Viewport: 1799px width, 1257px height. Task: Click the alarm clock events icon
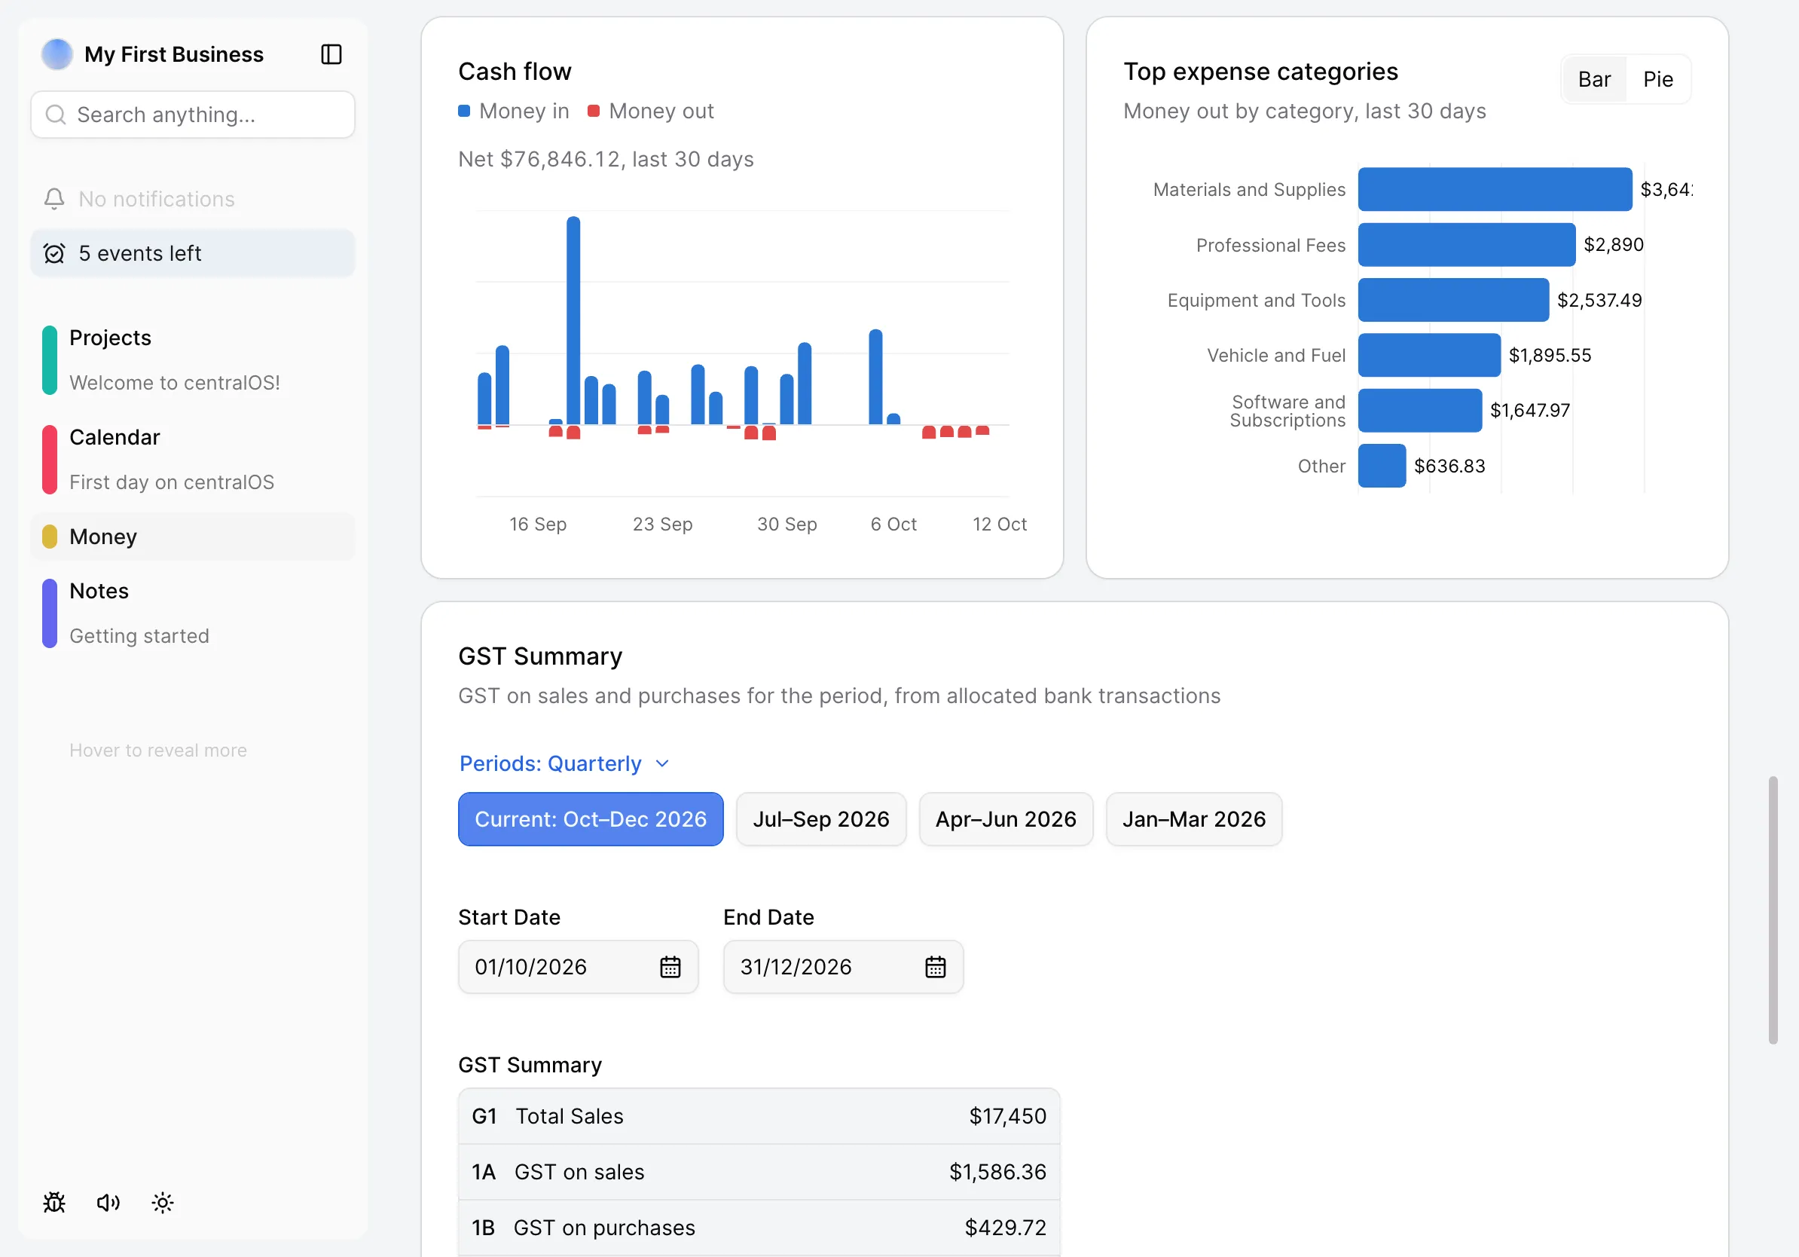point(54,253)
